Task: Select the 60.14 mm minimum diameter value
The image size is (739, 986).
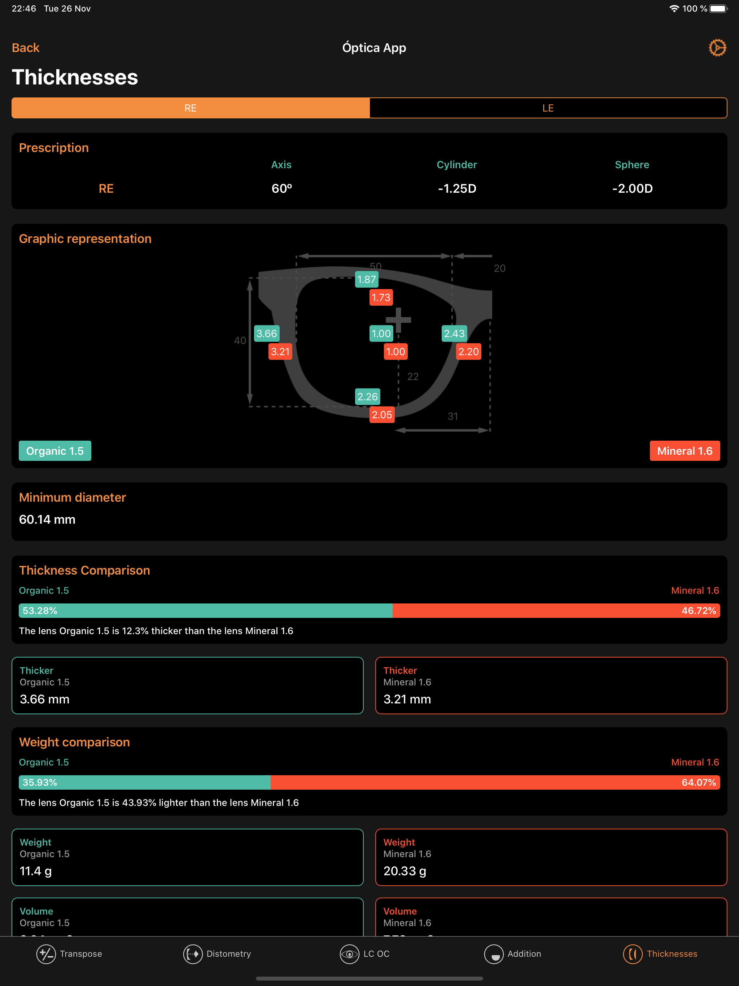Action: pos(47,519)
